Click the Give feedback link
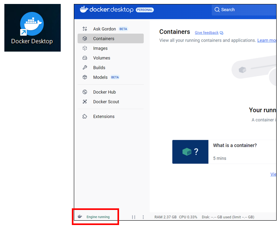This screenshot has width=279, height=227. [x=207, y=33]
